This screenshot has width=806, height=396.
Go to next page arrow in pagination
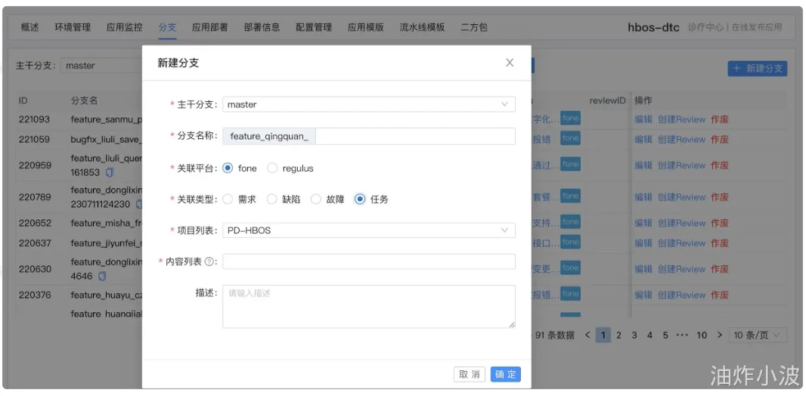[x=720, y=336]
